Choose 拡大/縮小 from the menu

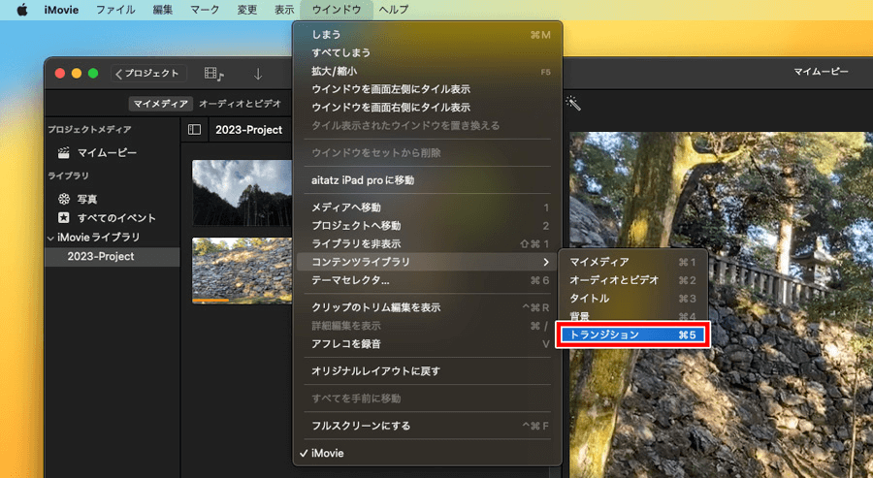(x=428, y=71)
